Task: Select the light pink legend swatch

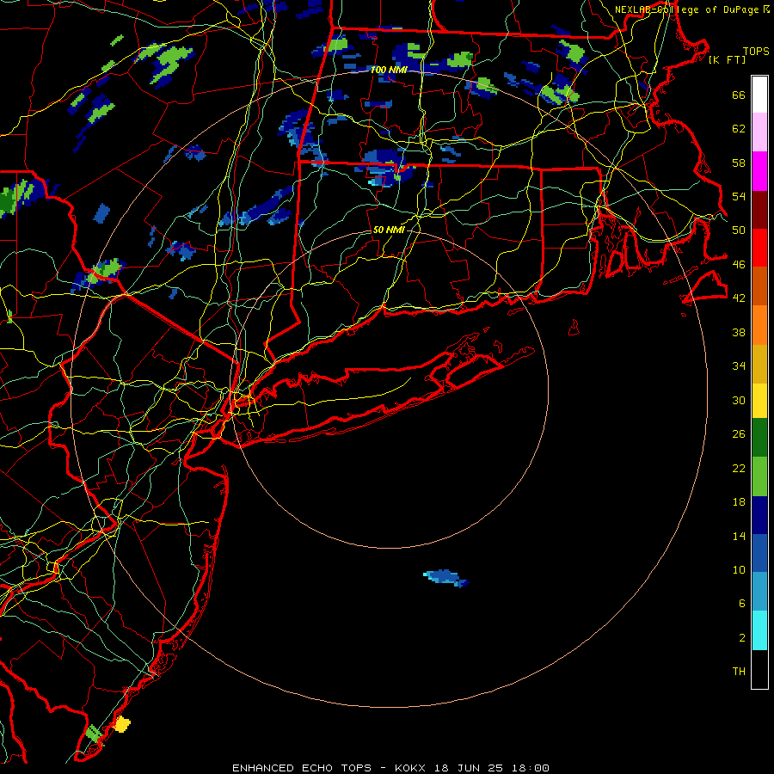Action: click(759, 132)
